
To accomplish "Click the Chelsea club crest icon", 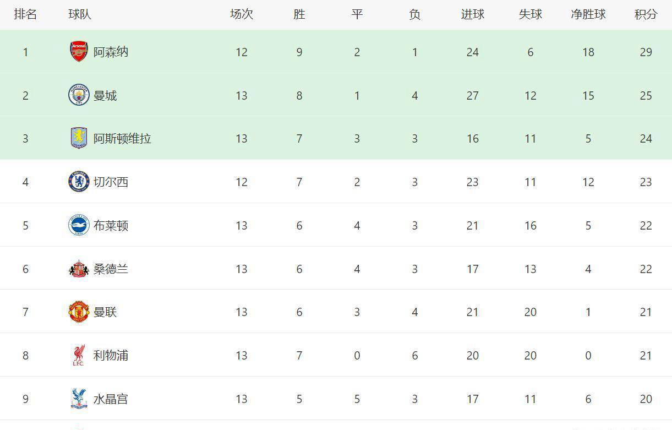I will pyautogui.click(x=79, y=182).
